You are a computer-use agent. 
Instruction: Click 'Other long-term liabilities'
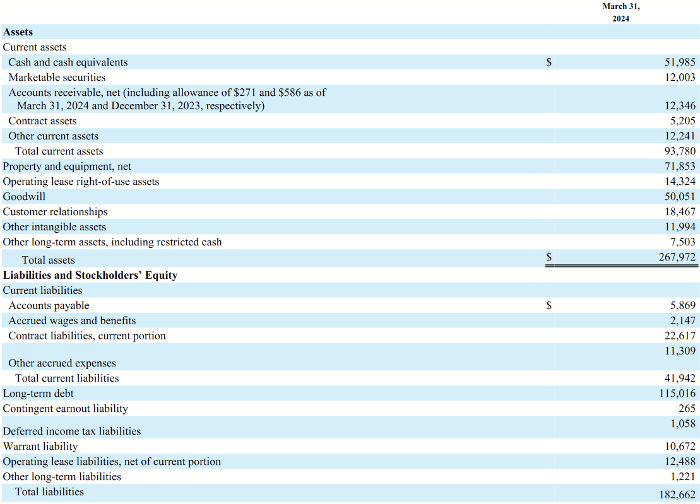tap(62, 477)
